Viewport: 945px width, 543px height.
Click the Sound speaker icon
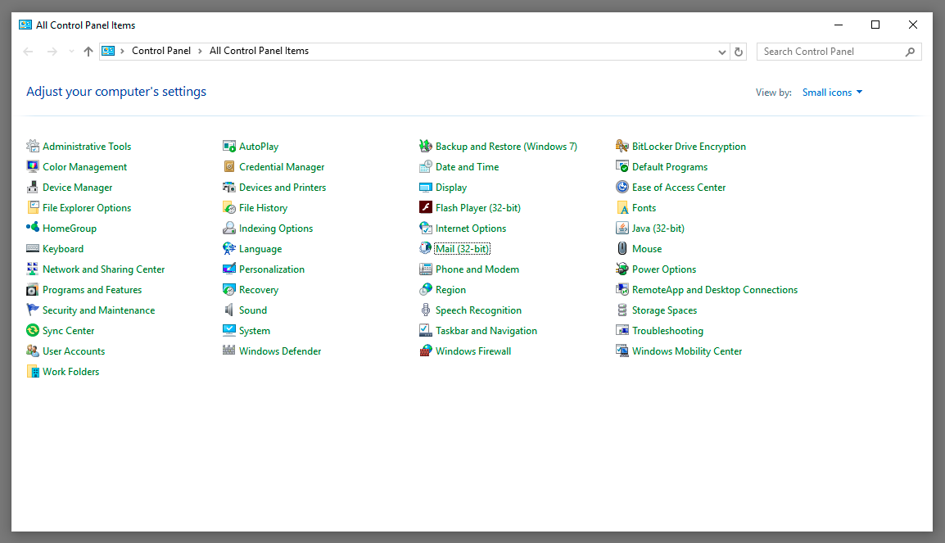[229, 310]
